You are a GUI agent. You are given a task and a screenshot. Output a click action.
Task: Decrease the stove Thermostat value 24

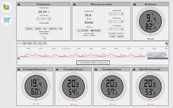tap(111, 14)
